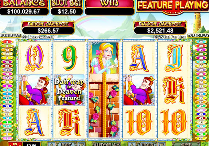Click the Hairway to Heaven Feature symbol

tap(69, 90)
